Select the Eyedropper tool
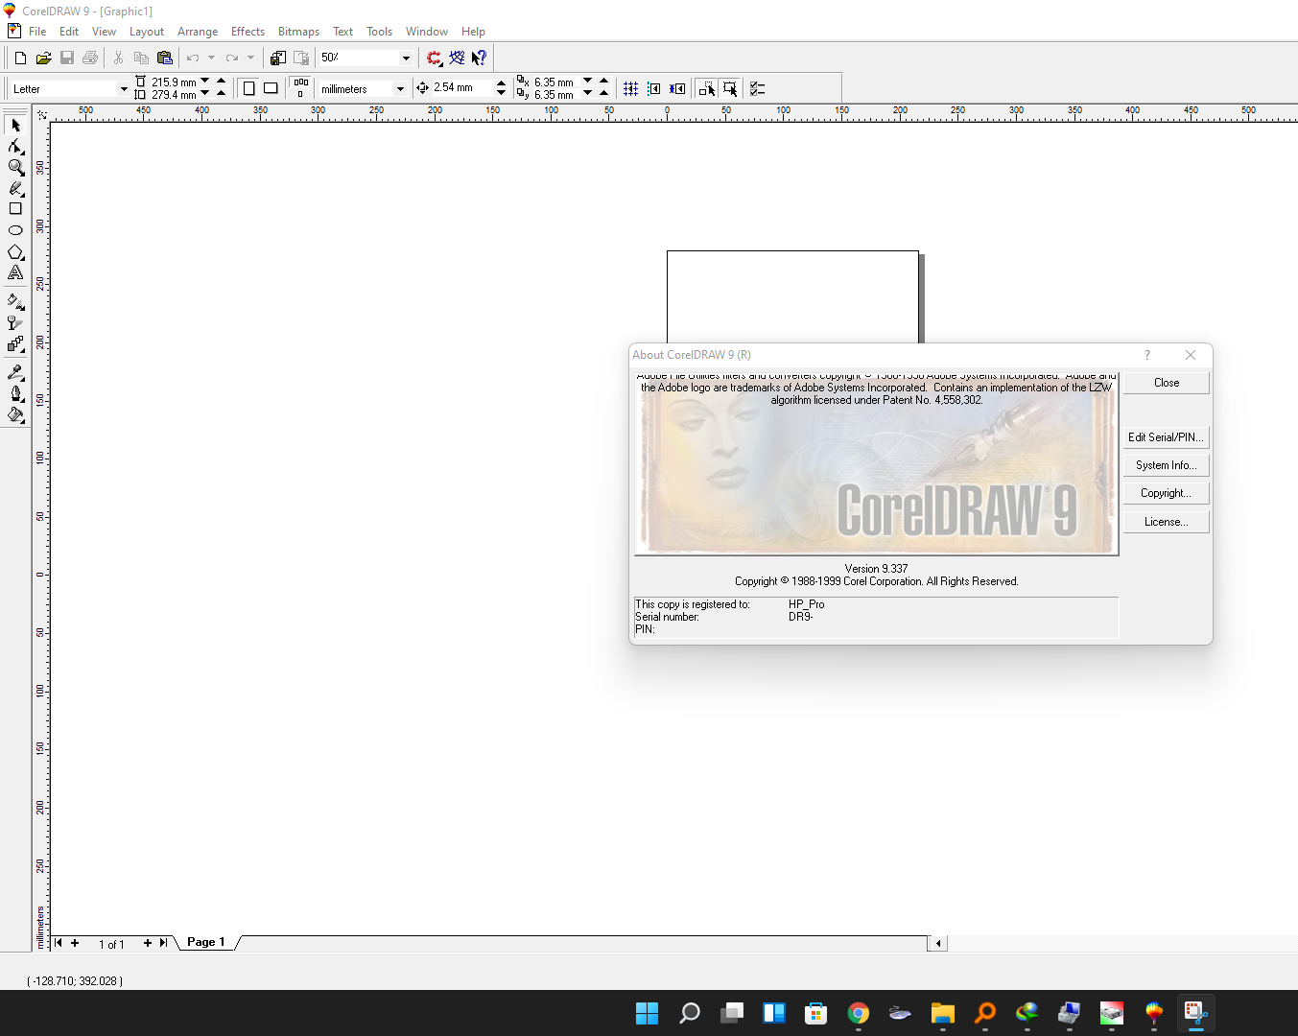Viewport: 1298px width, 1036px height. click(x=15, y=372)
